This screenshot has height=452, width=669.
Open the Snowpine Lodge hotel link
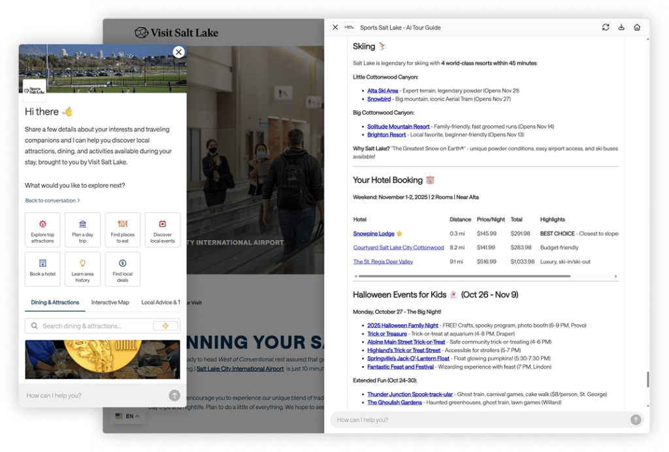click(x=374, y=234)
